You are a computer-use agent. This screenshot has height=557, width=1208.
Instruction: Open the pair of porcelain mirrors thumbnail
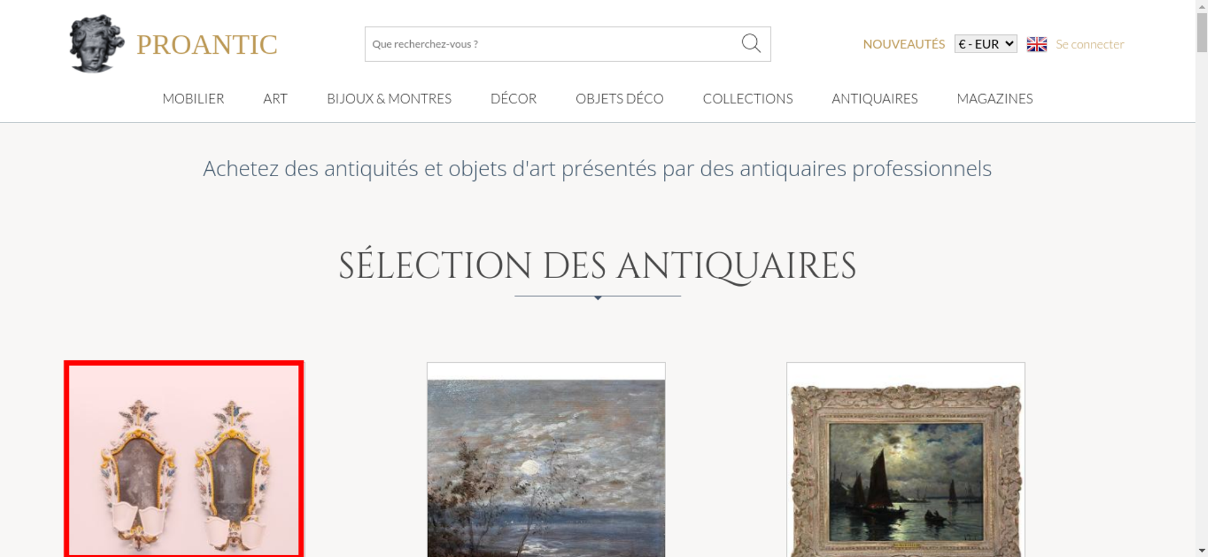tap(184, 459)
